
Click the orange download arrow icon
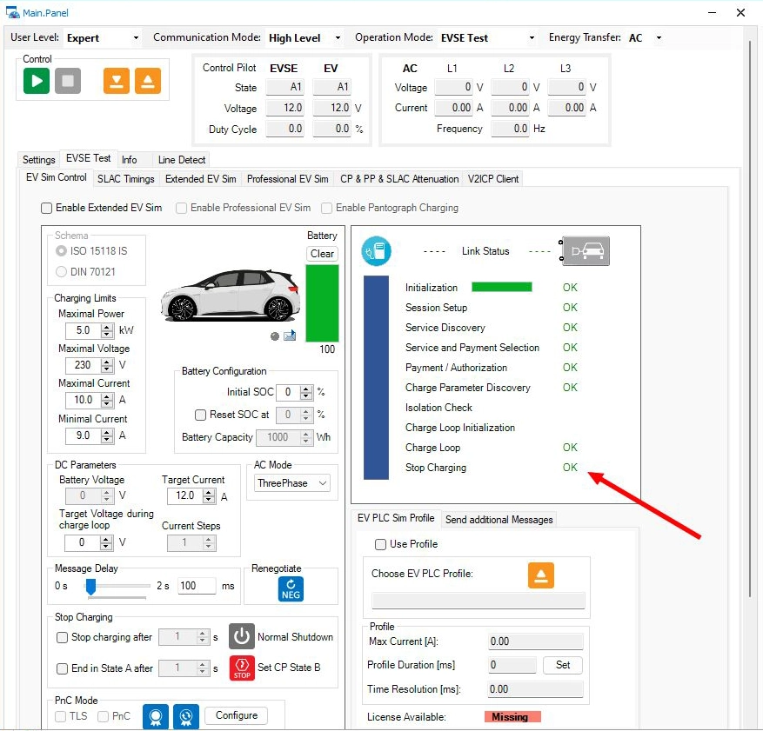117,81
